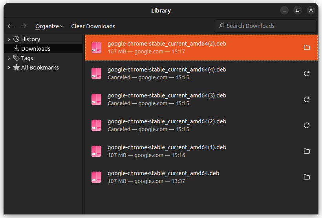This screenshot has width=322, height=218.
Task: Maximize the Library window
Action: [298, 10]
